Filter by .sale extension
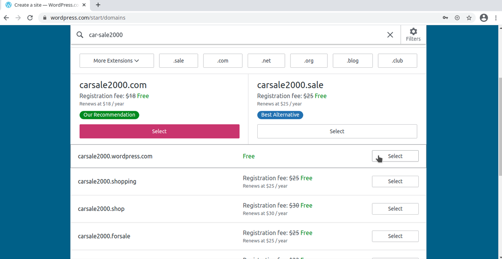 pos(179,61)
